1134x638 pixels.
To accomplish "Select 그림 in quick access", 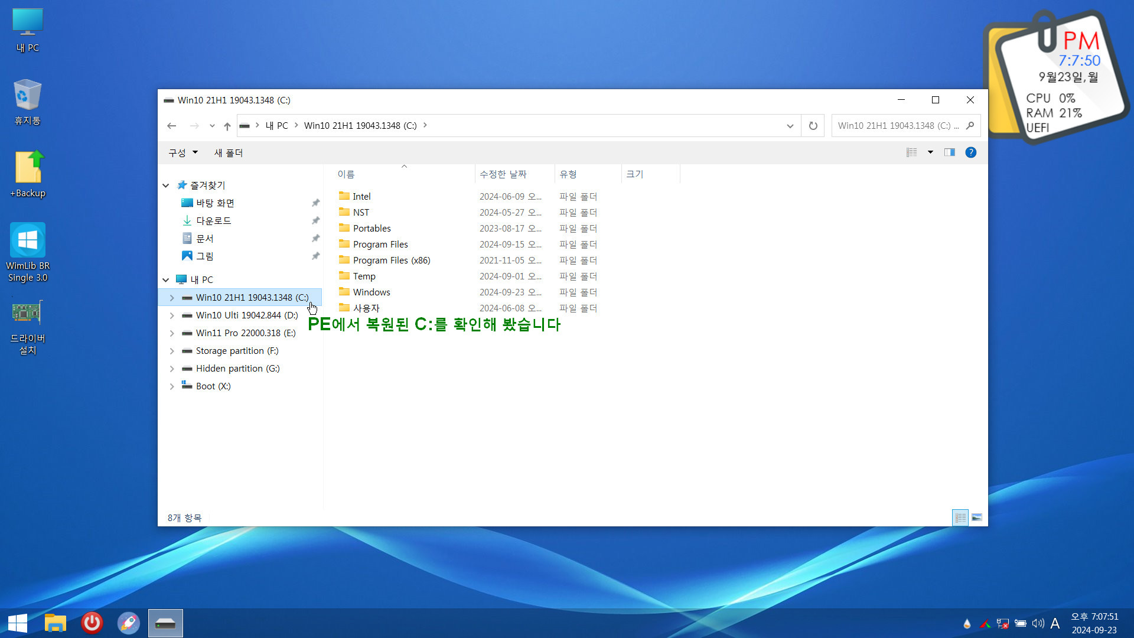I will point(205,256).
